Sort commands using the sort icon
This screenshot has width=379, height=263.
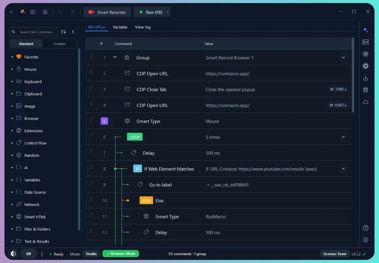click(x=64, y=32)
